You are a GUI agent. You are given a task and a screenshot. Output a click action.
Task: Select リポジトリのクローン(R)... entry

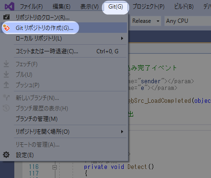(x=63, y=17)
